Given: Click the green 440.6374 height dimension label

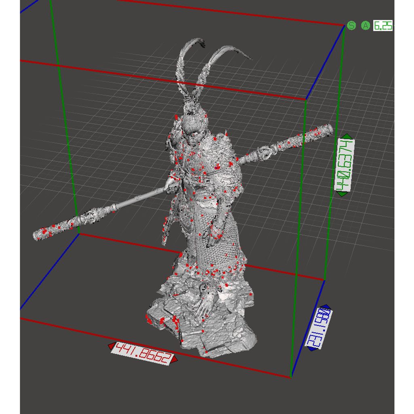Looking at the screenshot, I should [345, 165].
